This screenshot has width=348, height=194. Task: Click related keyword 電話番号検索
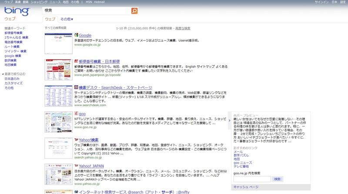pyautogui.click(x=13, y=42)
